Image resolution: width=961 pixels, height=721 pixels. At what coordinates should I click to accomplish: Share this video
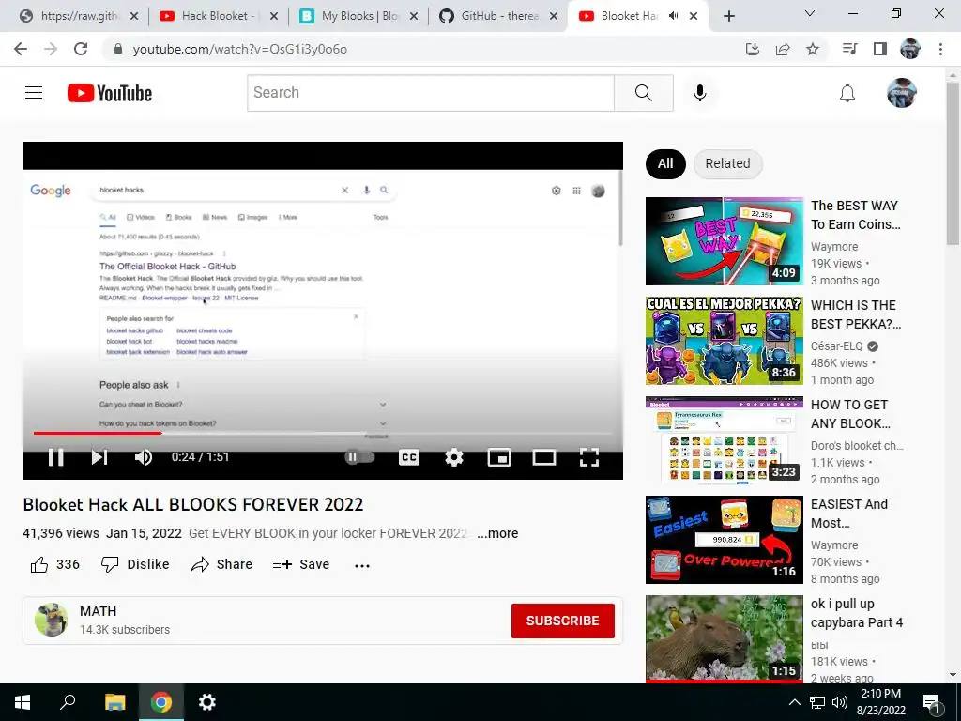click(x=221, y=564)
